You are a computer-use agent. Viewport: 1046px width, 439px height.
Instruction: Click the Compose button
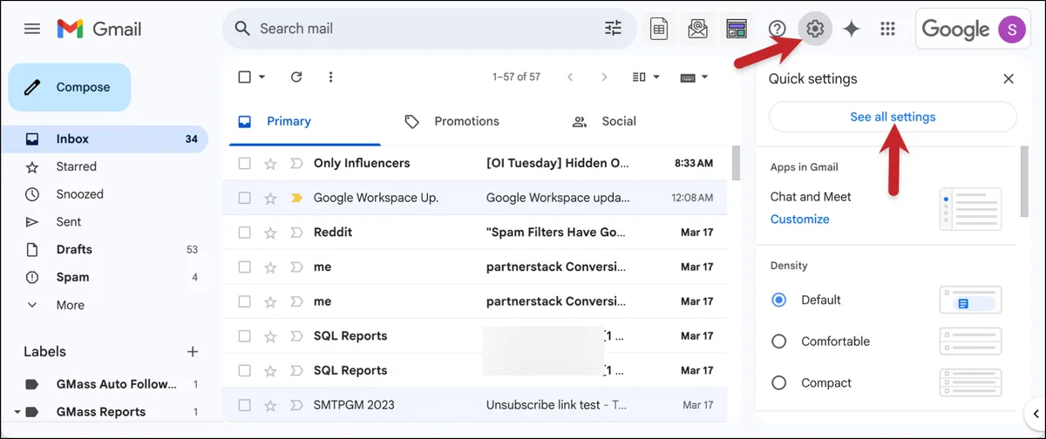pyautogui.click(x=70, y=87)
